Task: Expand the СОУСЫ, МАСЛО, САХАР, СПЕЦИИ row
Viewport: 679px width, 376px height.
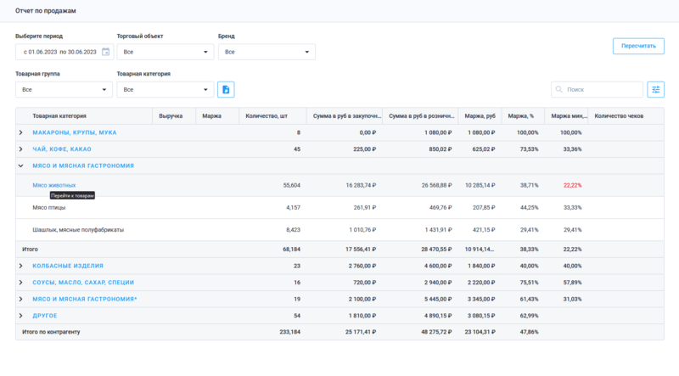Action: pos(20,283)
